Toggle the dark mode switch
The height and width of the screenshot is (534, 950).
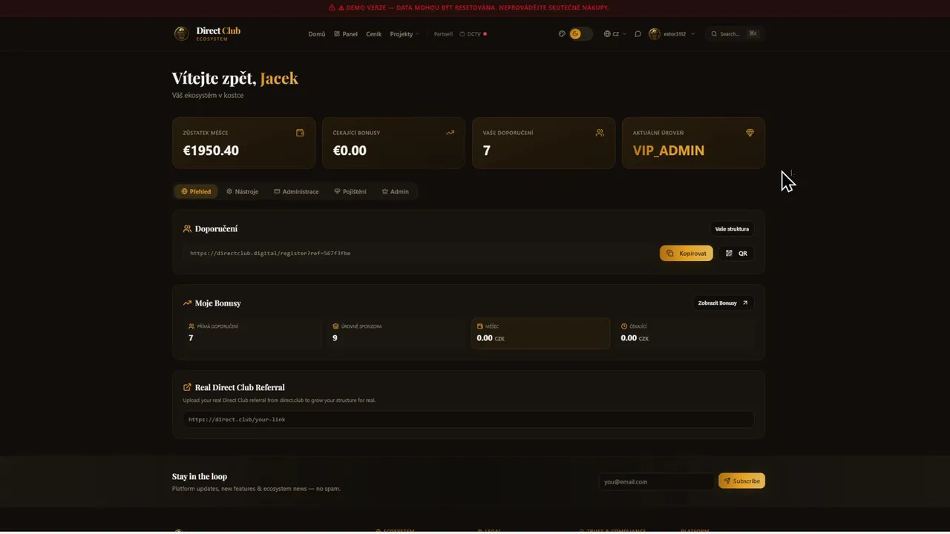coord(580,34)
